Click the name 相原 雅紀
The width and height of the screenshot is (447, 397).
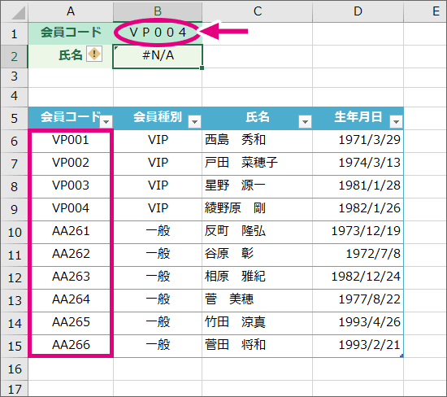coord(235,277)
